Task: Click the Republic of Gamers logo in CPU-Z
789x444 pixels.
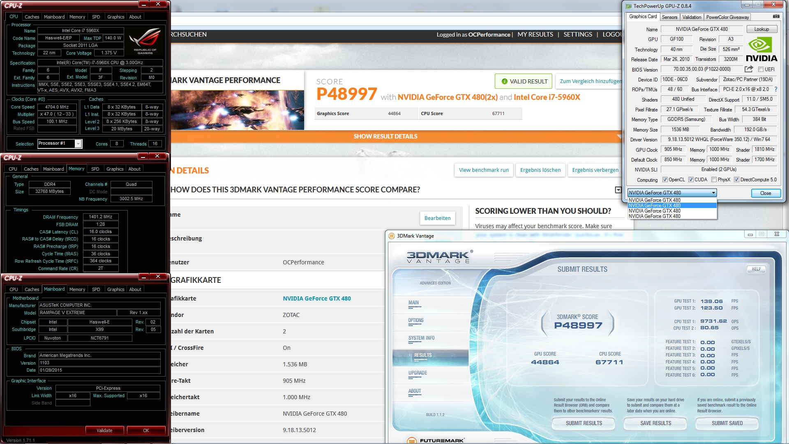Action: [x=145, y=41]
